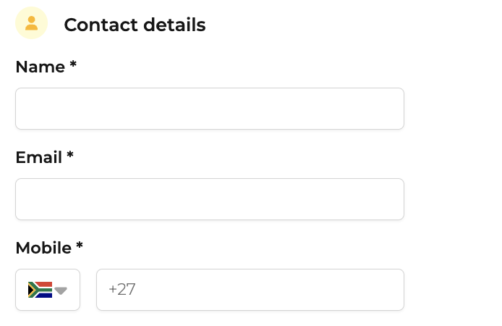Open the country selector box
502x326 pixels.
pos(48,290)
